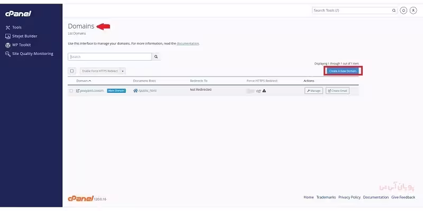Click the HTTPS warning triangle icon

(264, 91)
